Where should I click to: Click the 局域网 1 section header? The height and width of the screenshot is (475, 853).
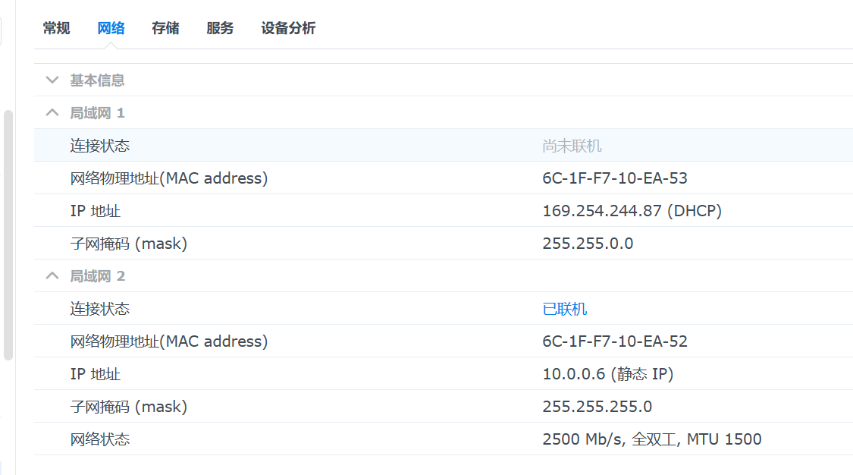pos(444,112)
